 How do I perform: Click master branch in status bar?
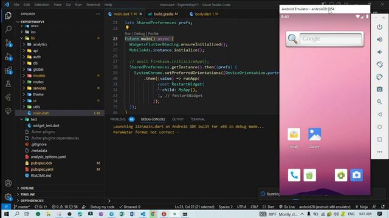22,207
